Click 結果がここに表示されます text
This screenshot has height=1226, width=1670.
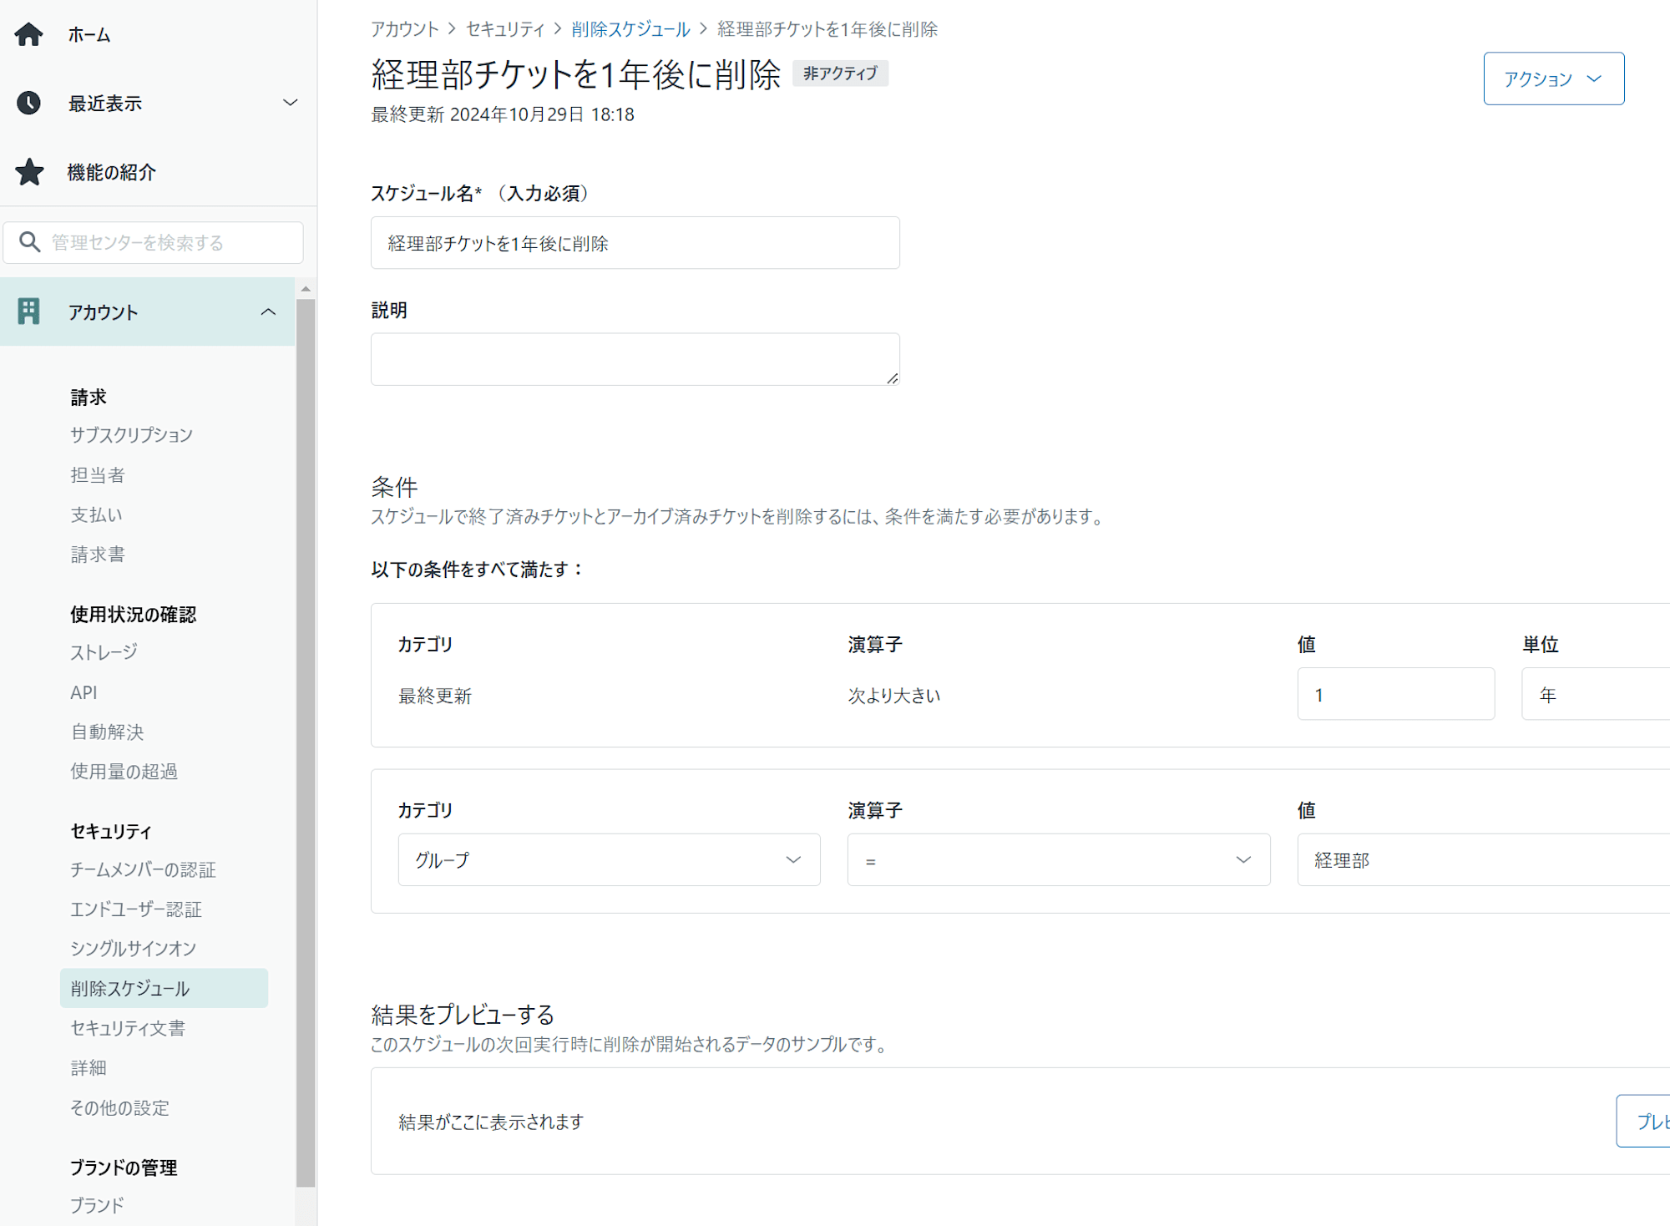pyautogui.click(x=491, y=1122)
